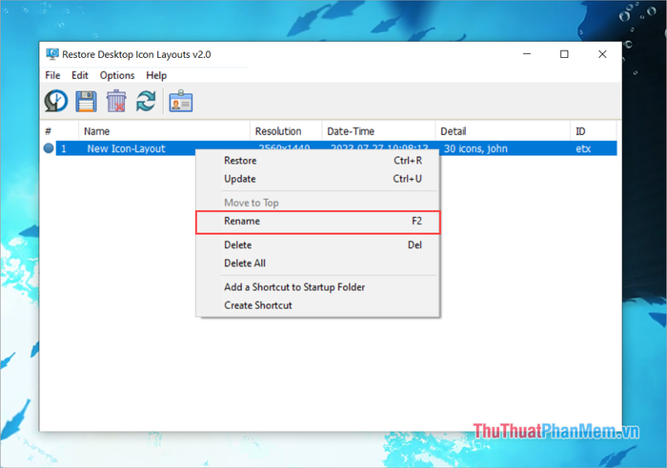Image resolution: width=667 pixels, height=468 pixels.
Task: Choose Rename in the context menu
Action: pos(317,222)
